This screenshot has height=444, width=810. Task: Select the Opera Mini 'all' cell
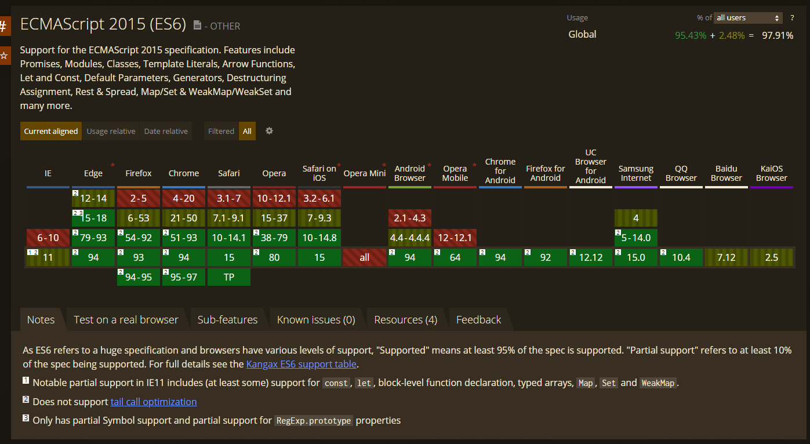tap(365, 257)
